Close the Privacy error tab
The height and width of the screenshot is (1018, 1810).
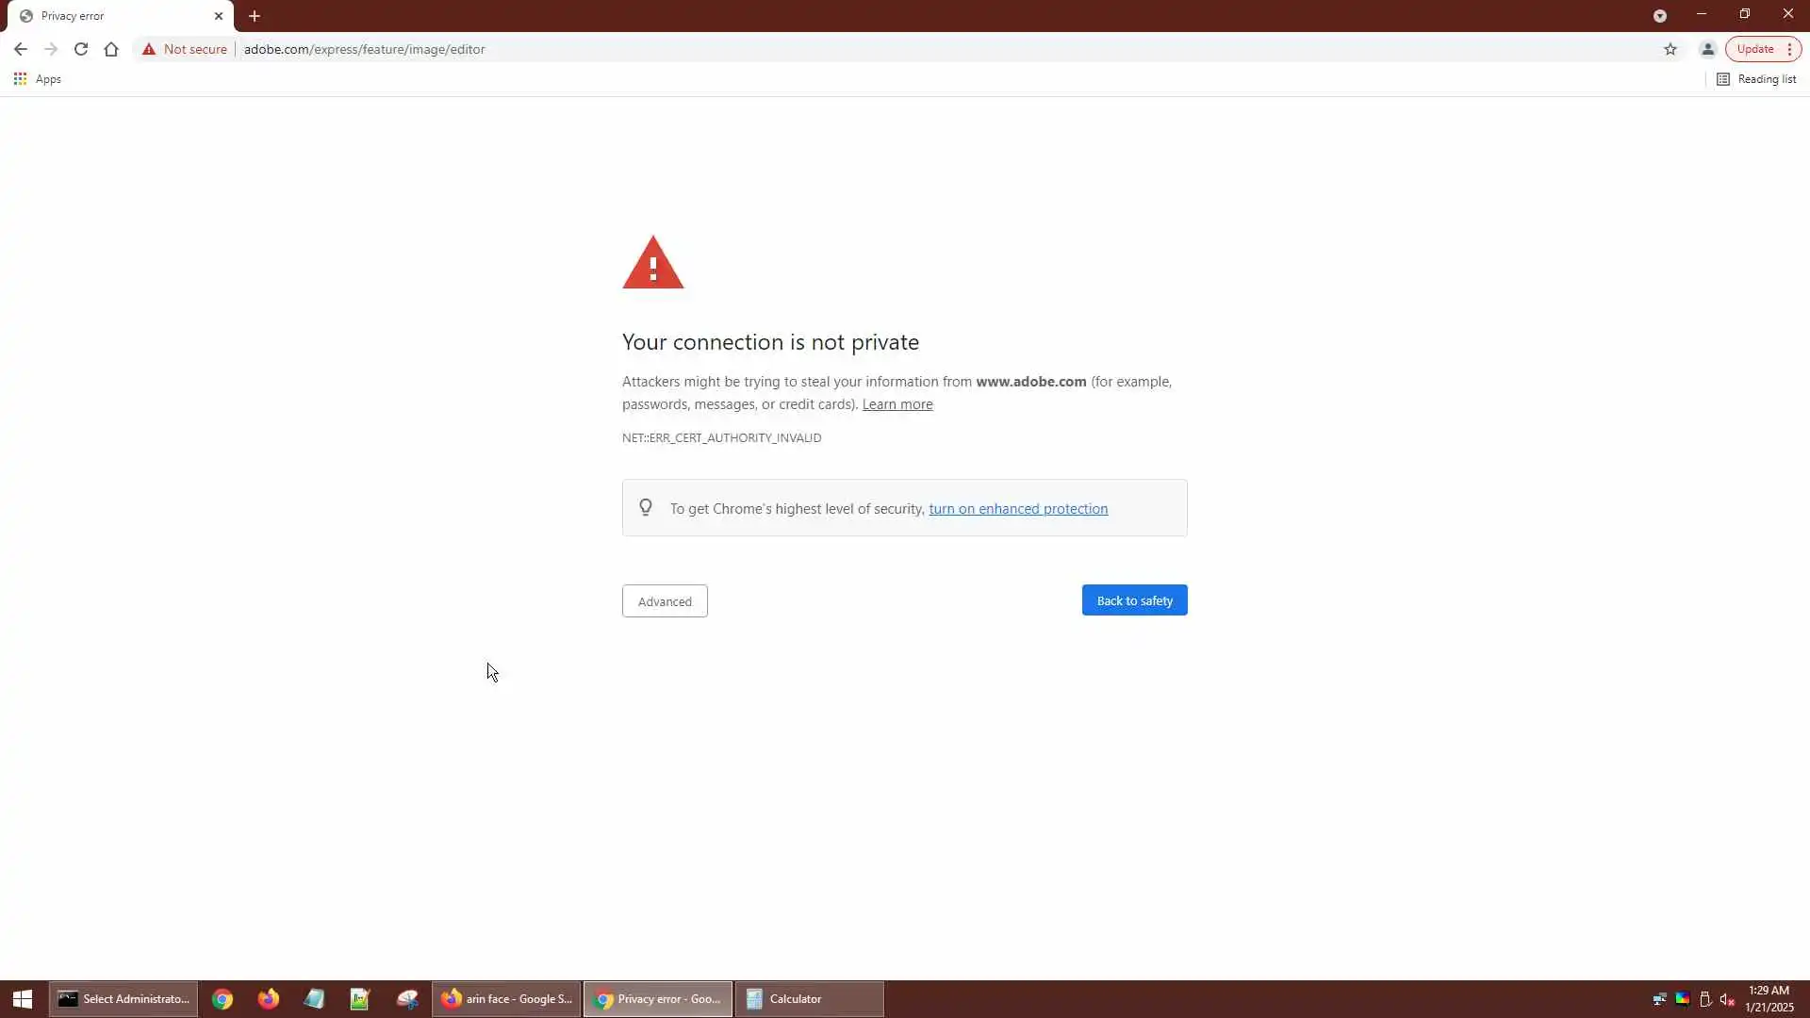click(x=219, y=16)
